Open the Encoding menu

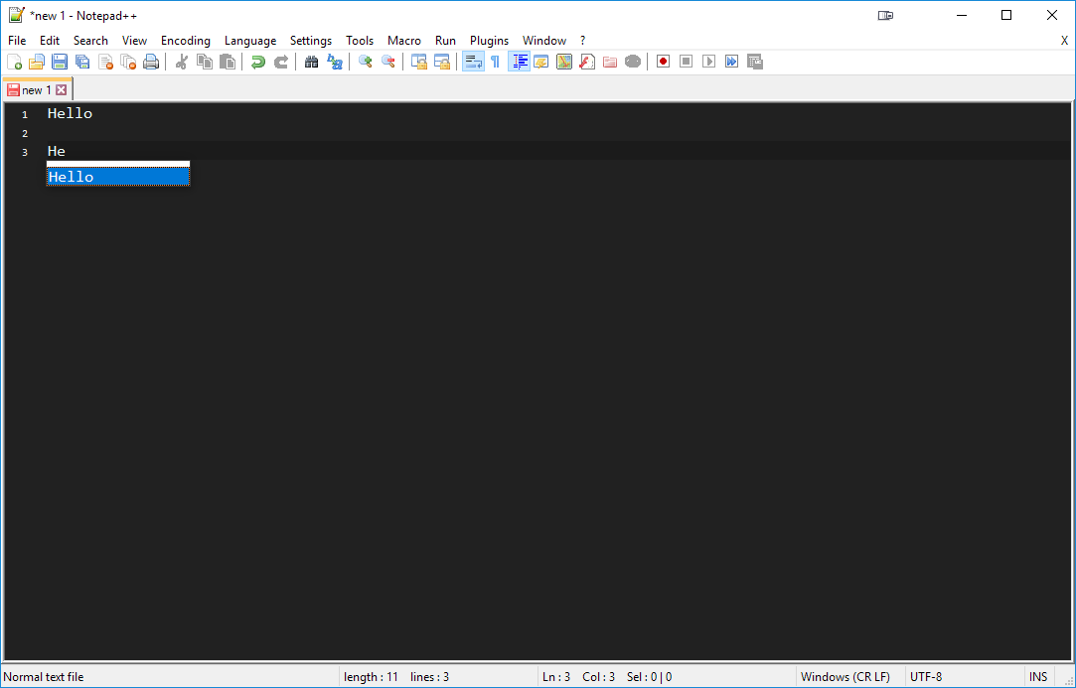tap(185, 40)
